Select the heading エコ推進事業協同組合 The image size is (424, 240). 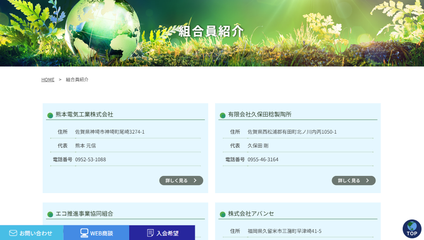[x=84, y=214]
